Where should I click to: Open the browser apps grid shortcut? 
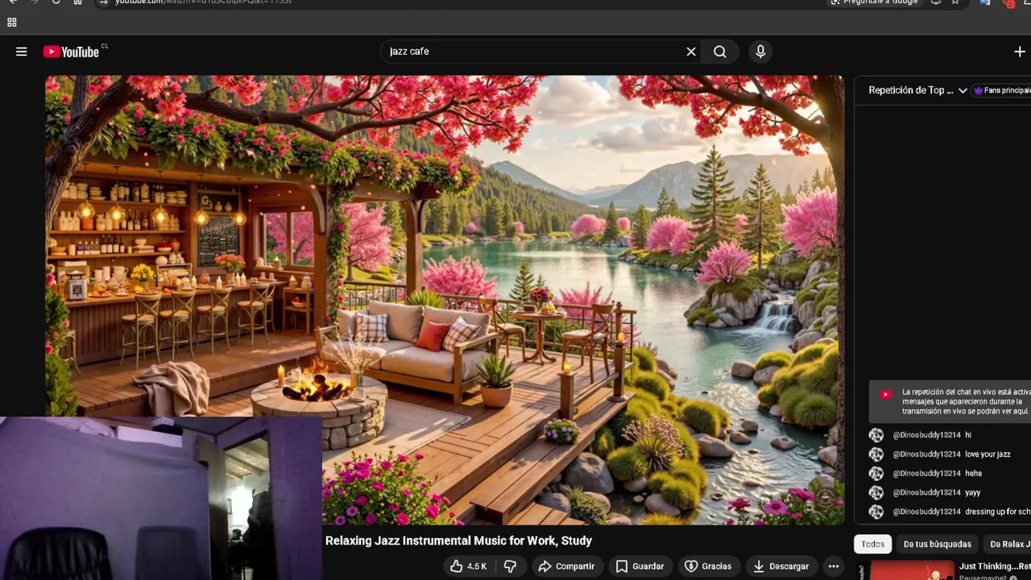(x=12, y=23)
